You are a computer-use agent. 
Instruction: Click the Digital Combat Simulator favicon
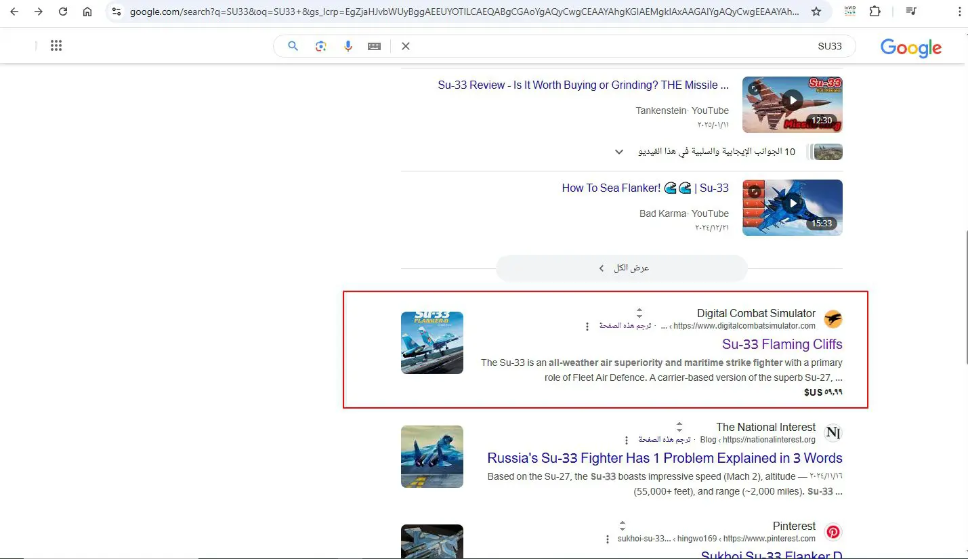833,318
